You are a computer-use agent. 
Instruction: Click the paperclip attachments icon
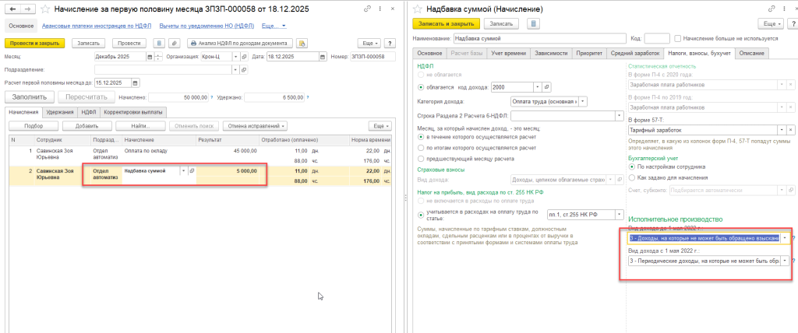coord(174,43)
